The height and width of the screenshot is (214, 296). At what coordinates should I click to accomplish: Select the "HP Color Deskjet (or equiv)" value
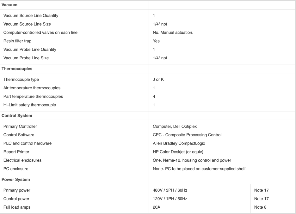(x=178, y=152)
